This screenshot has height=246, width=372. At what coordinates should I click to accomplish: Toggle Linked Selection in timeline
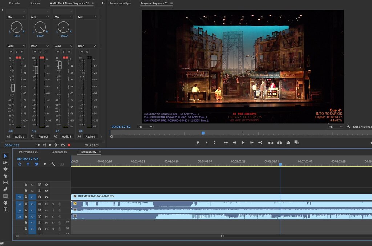pos(36,164)
